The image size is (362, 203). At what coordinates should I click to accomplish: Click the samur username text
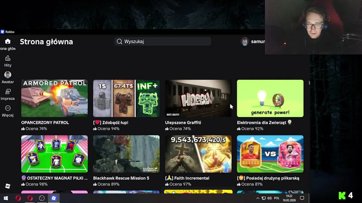click(258, 41)
